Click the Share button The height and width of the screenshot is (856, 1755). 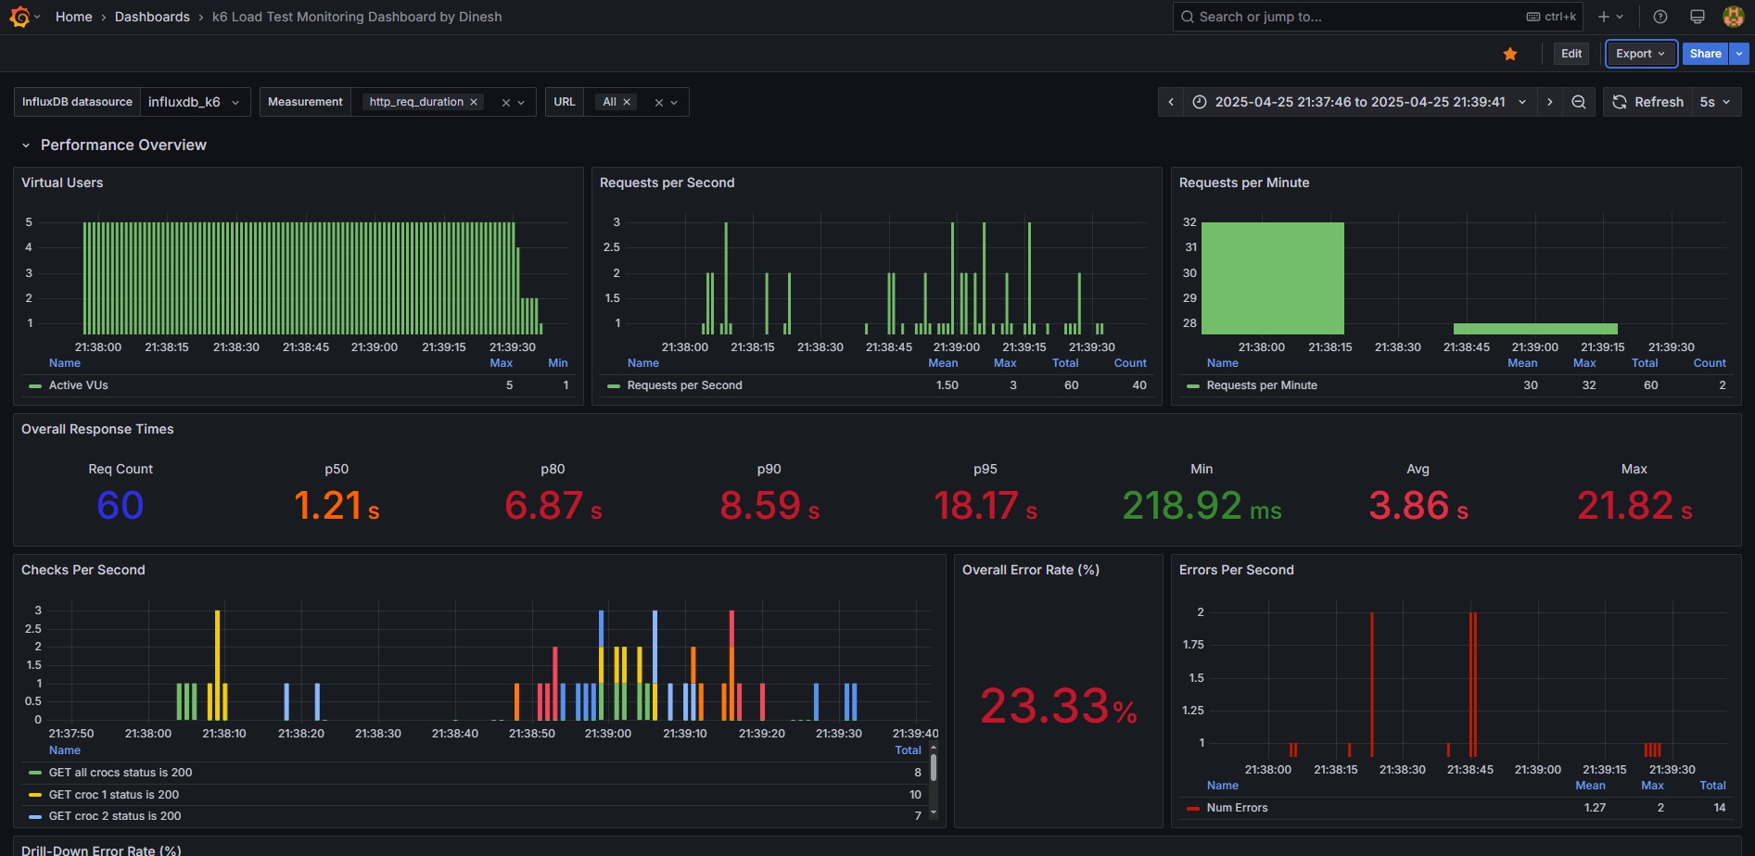coord(1705,54)
